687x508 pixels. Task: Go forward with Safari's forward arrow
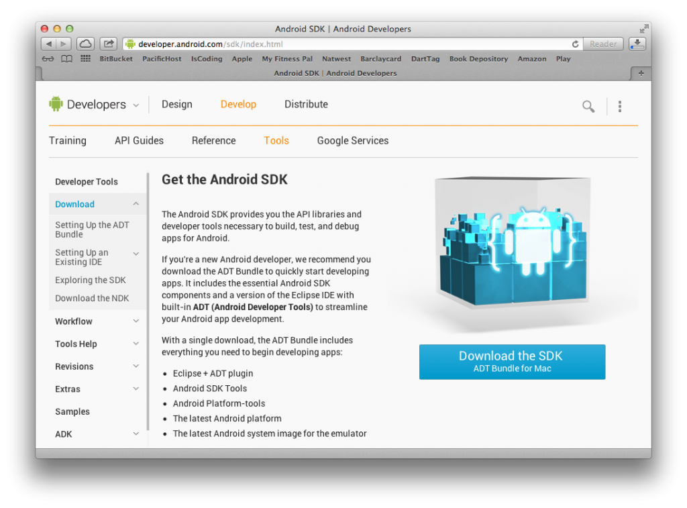point(64,44)
